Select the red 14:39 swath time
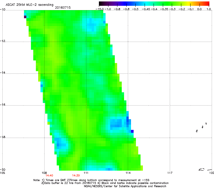 click(76, 176)
